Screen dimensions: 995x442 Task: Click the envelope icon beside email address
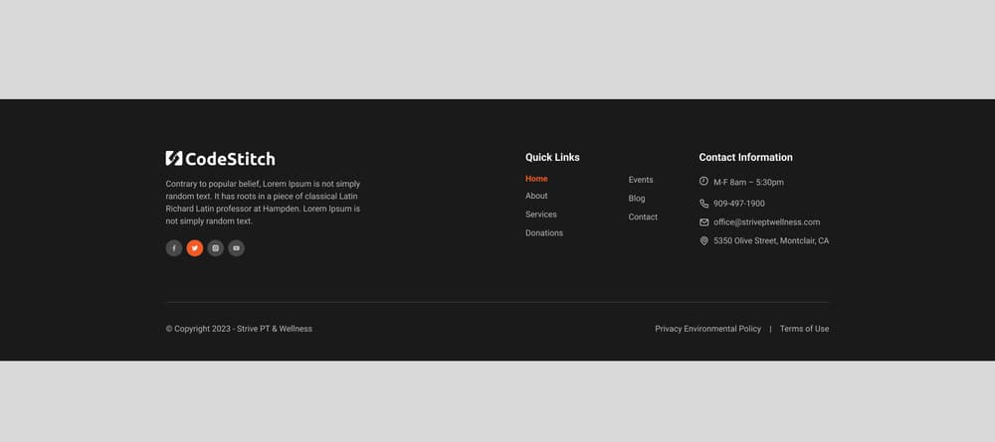coord(703,222)
